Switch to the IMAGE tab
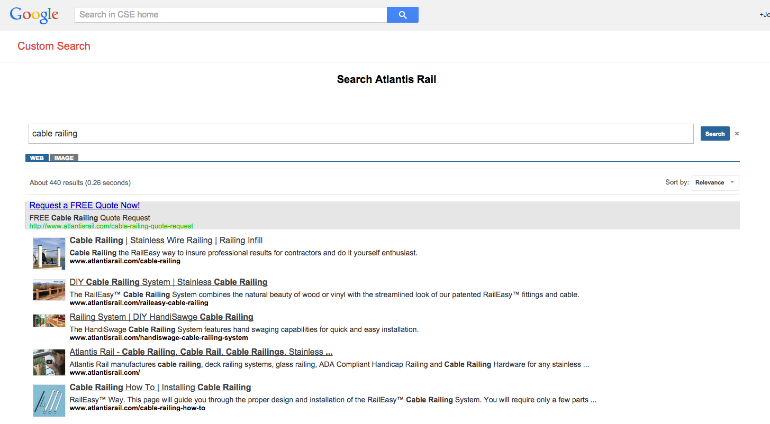The height and width of the screenshot is (424, 770). (64, 158)
